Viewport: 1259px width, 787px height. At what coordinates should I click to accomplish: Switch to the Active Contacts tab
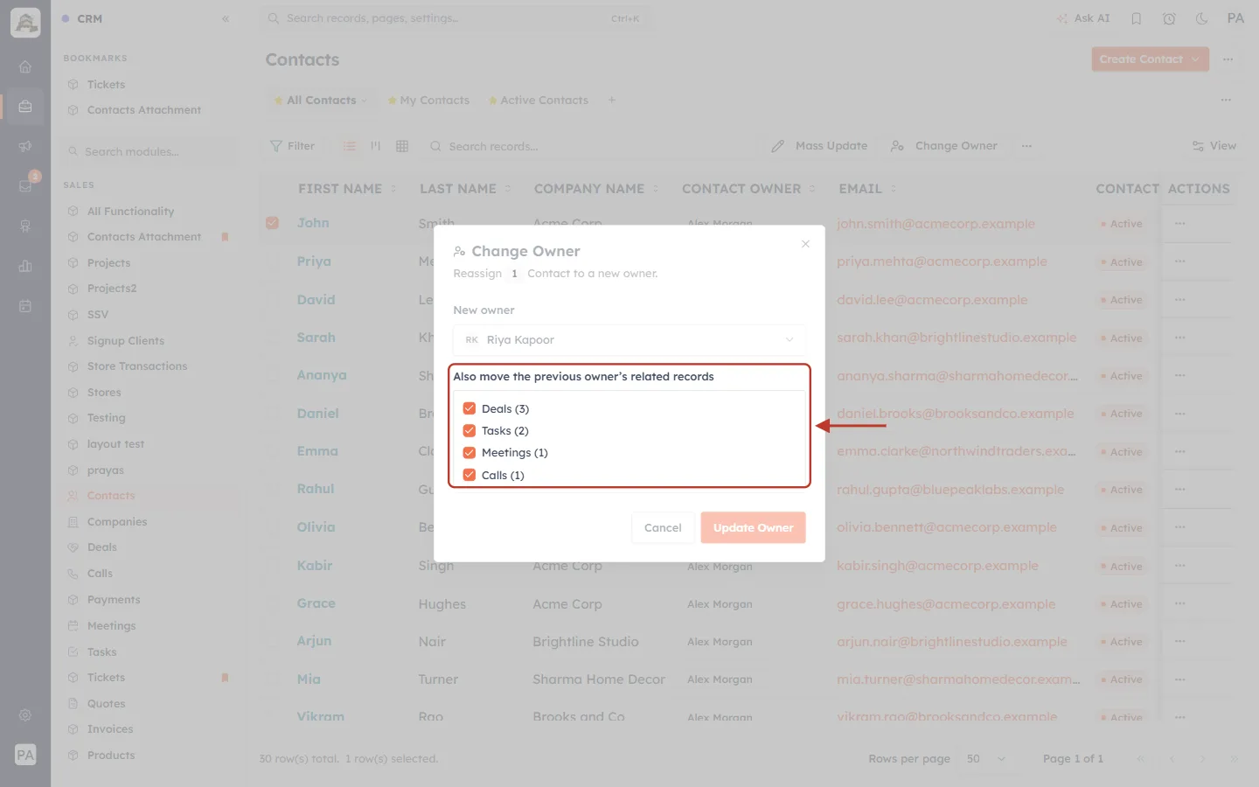click(539, 101)
